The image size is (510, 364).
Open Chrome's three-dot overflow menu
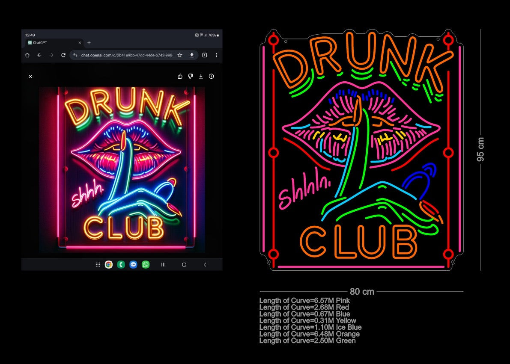(x=216, y=55)
